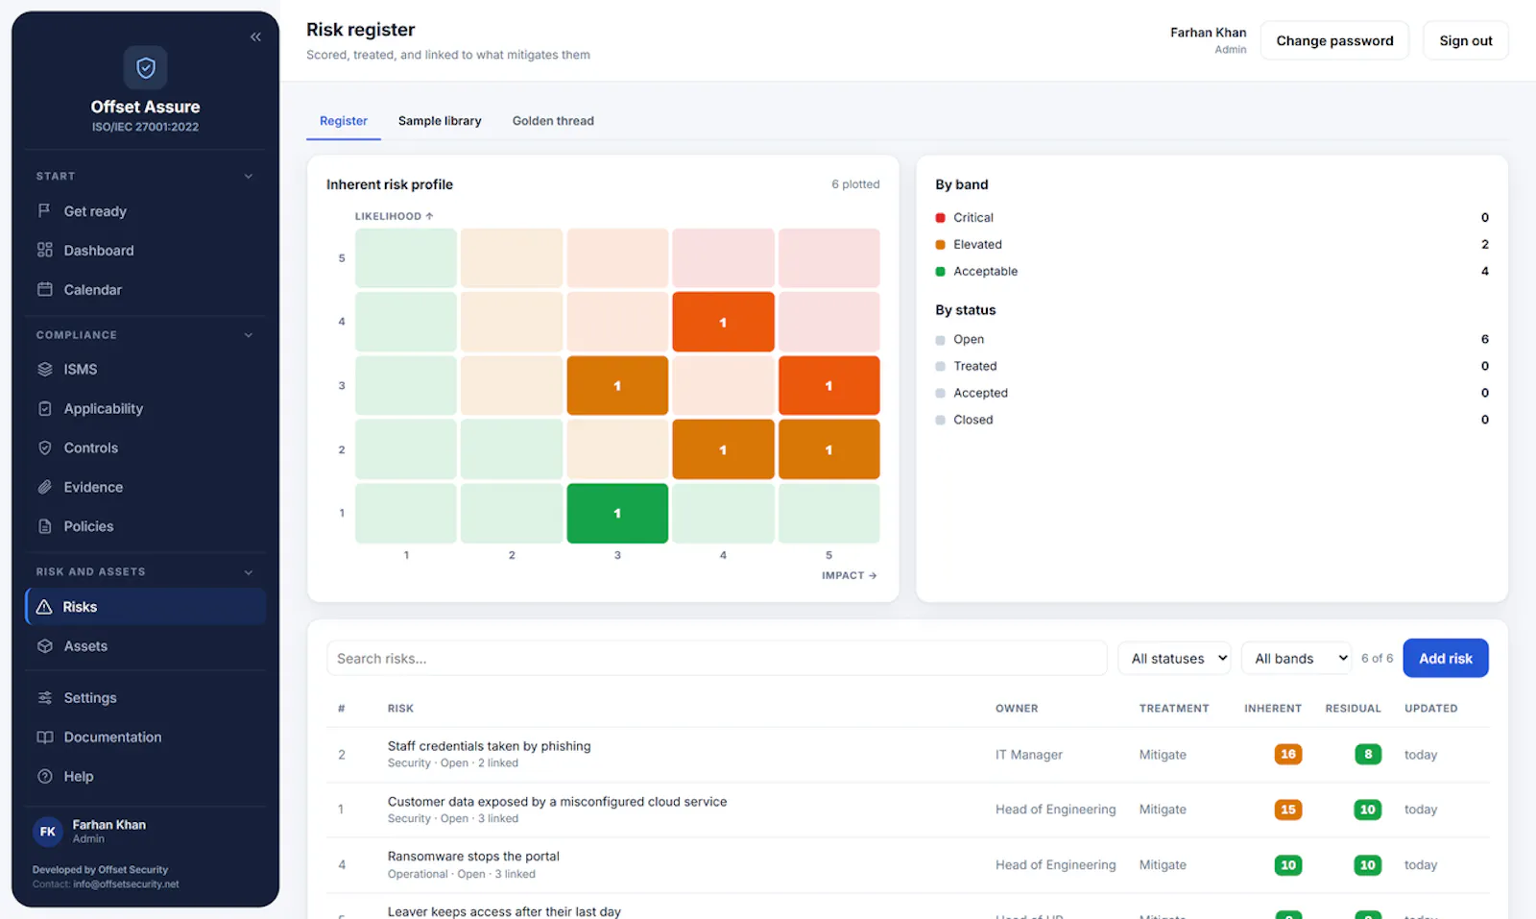Screen dimensions: 1536x919
Task: Open Dashboard via its grid icon
Action: point(44,250)
